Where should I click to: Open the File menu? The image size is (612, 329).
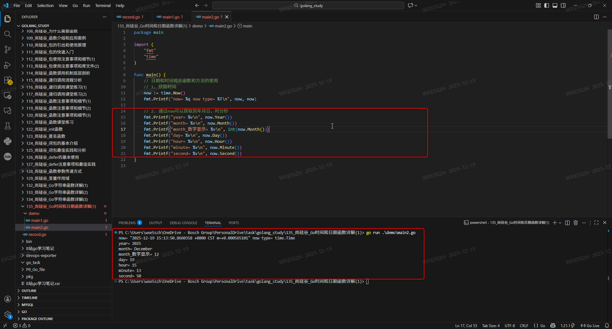(17, 5)
